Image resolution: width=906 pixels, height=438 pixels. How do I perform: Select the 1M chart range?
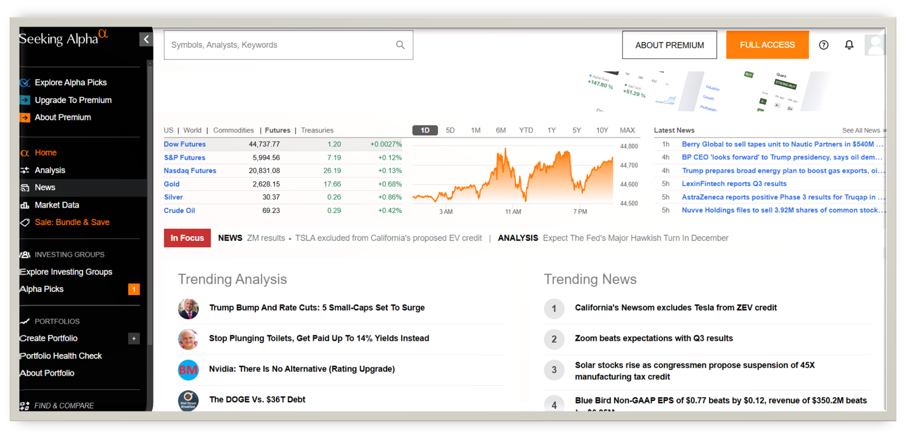(475, 130)
